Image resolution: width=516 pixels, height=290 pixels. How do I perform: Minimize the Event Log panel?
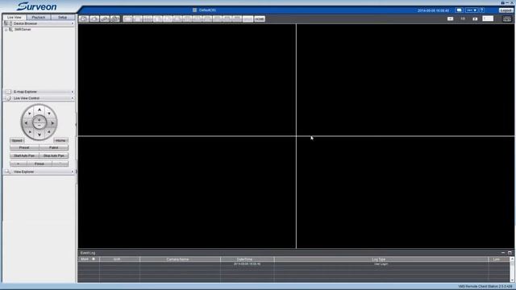coord(503,253)
